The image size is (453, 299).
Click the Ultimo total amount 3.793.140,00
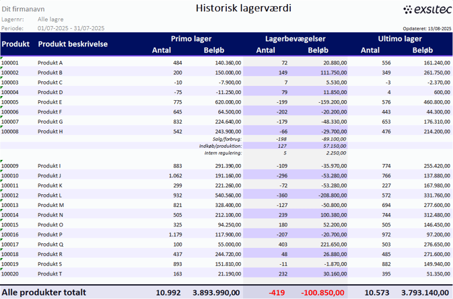(x=424, y=292)
